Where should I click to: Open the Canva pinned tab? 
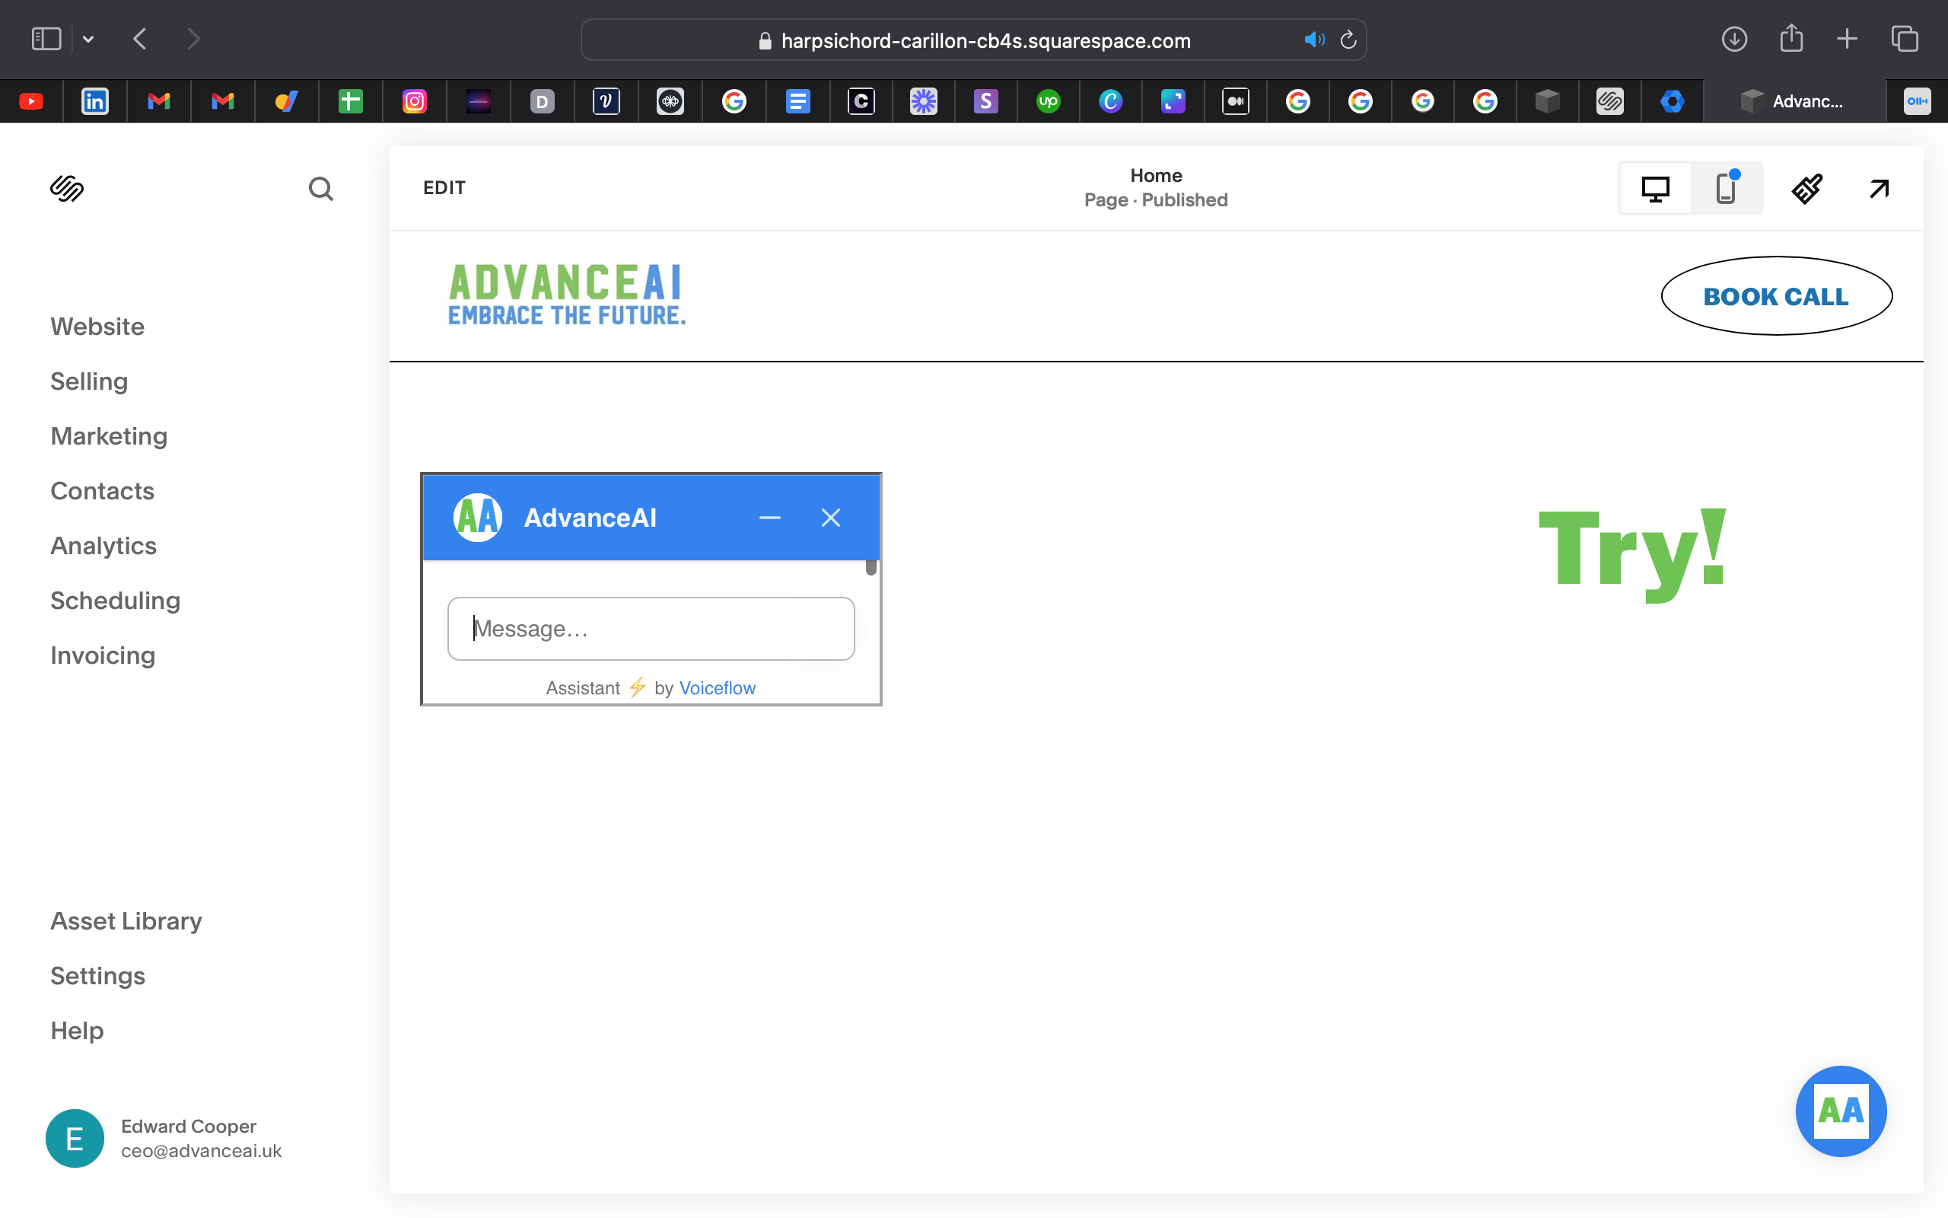(1111, 101)
